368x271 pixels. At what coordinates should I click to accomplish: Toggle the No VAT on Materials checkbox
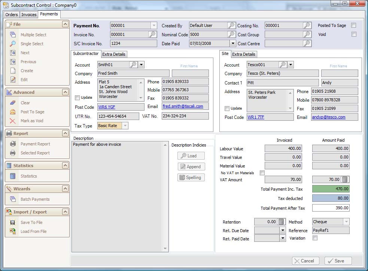click(262, 173)
